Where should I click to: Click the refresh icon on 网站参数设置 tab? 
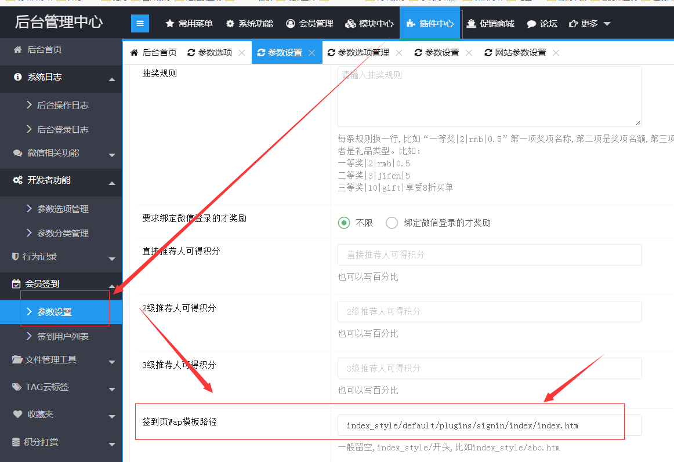click(488, 53)
